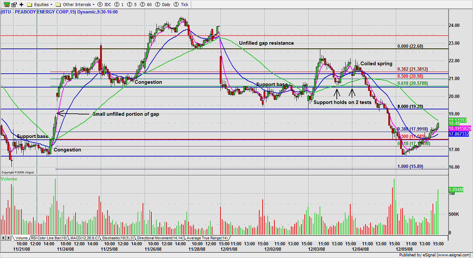
Task: Click the tab scroll right arrow
Action: click(9, 238)
